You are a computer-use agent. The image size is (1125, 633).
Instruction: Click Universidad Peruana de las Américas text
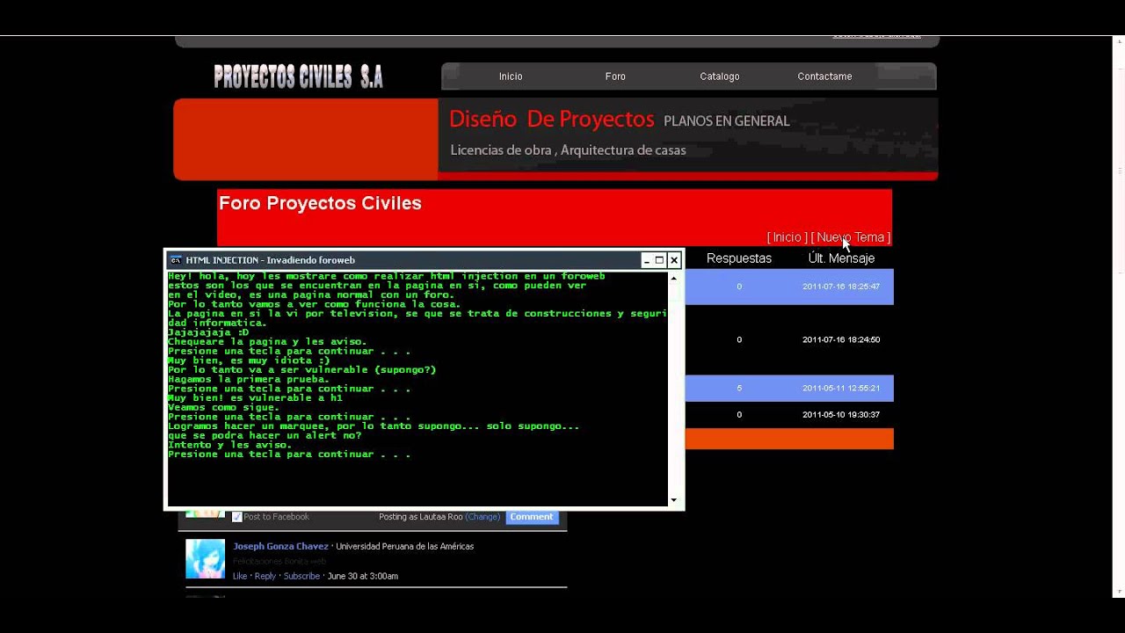405,546
